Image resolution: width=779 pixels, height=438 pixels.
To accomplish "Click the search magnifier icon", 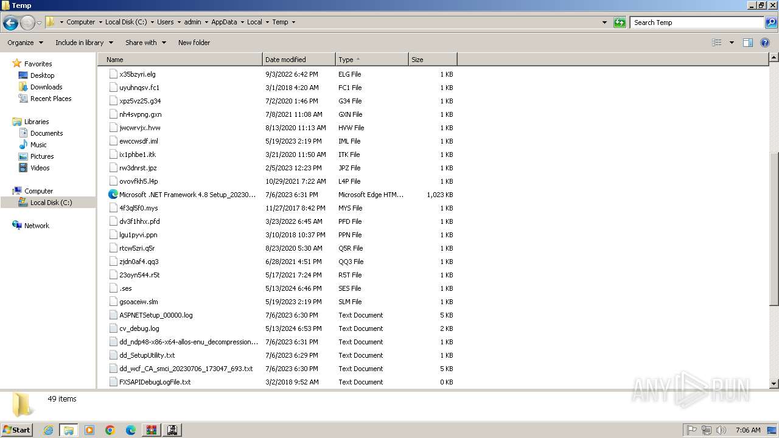I will [770, 23].
